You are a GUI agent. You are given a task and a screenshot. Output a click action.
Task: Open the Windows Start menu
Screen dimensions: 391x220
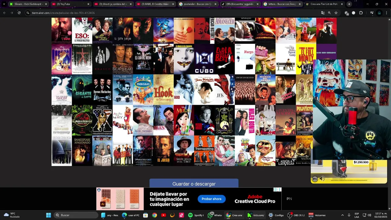point(49,215)
